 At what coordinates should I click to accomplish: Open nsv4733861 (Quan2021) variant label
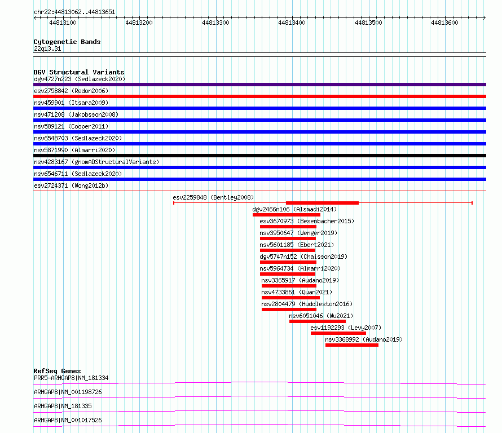pos(297,292)
